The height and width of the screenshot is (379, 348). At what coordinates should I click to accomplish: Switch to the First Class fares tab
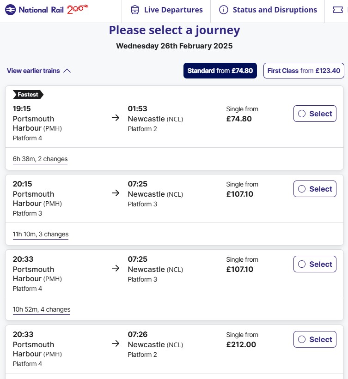coord(304,71)
